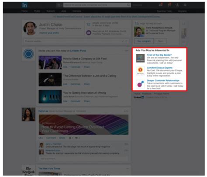207x177 pixels.
Task: Open the How to Avoid Letting Choice Overload article image
Action: [83, 125]
